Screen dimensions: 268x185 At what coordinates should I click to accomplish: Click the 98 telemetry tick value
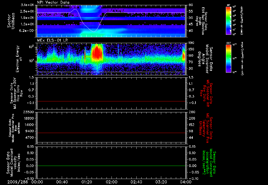191,131
